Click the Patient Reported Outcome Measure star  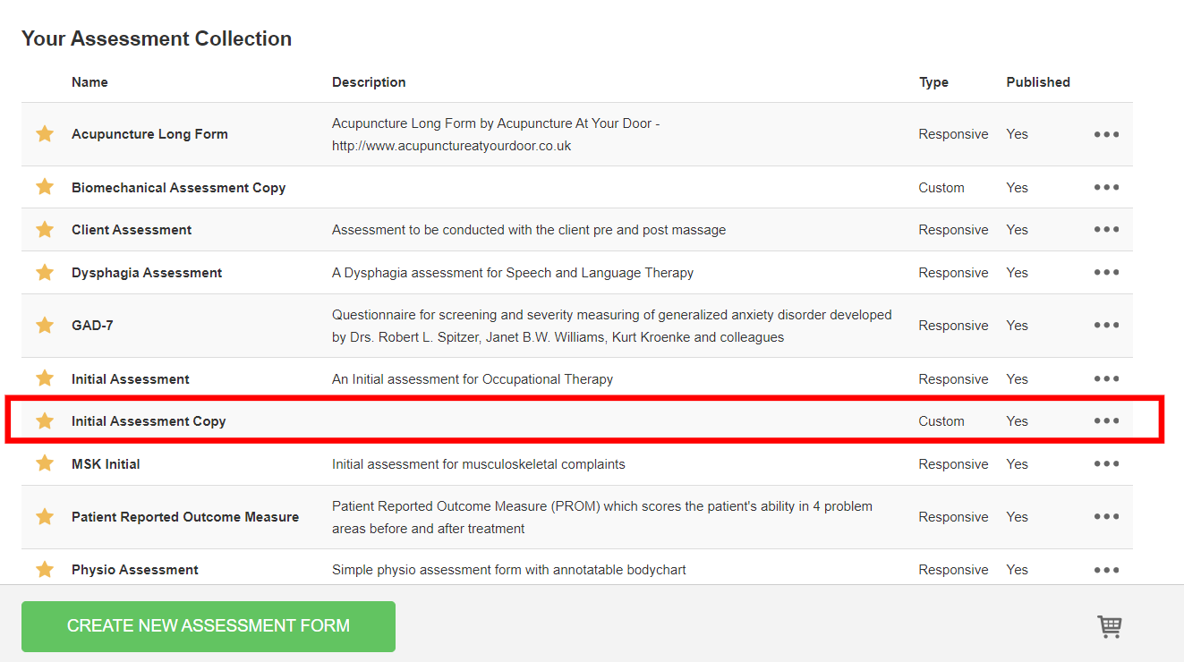tap(45, 517)
